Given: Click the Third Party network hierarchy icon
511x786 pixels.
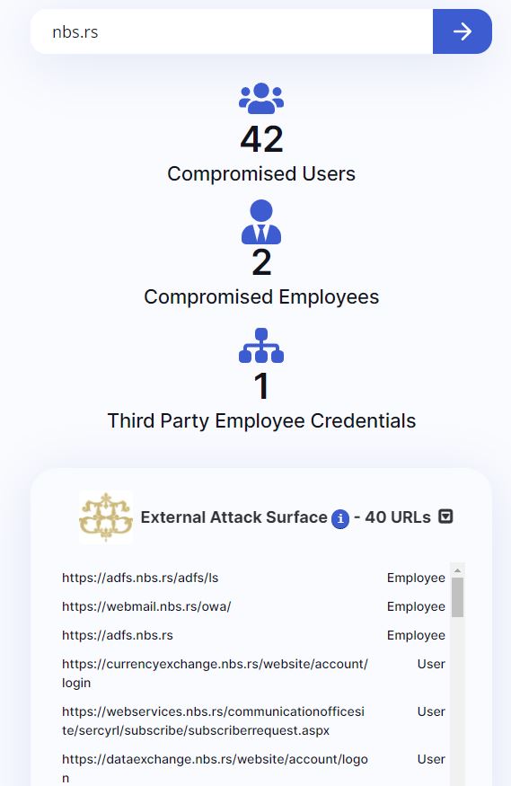Looking at the screenshot, I should point(261,345).
